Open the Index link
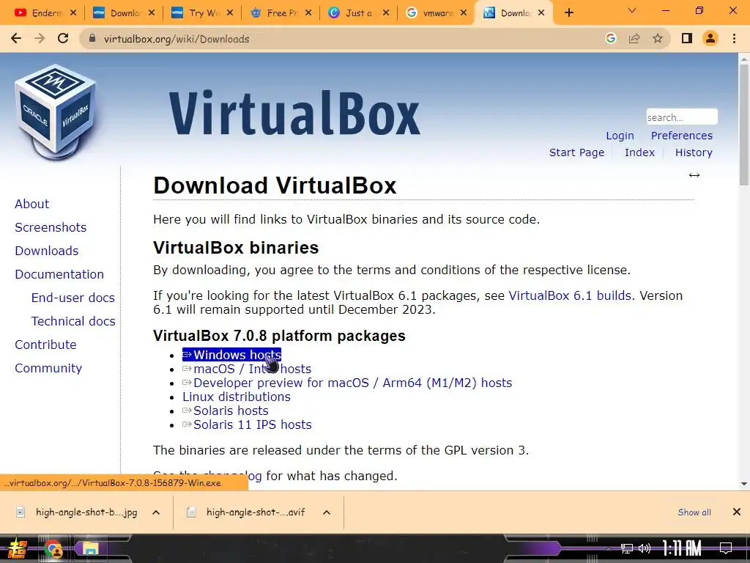750x563 pixels. pyautogui.click(x=639, y=152)
